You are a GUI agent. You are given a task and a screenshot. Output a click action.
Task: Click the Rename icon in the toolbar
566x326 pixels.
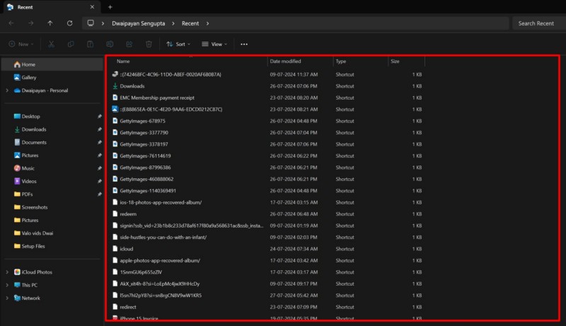[110, 44]
